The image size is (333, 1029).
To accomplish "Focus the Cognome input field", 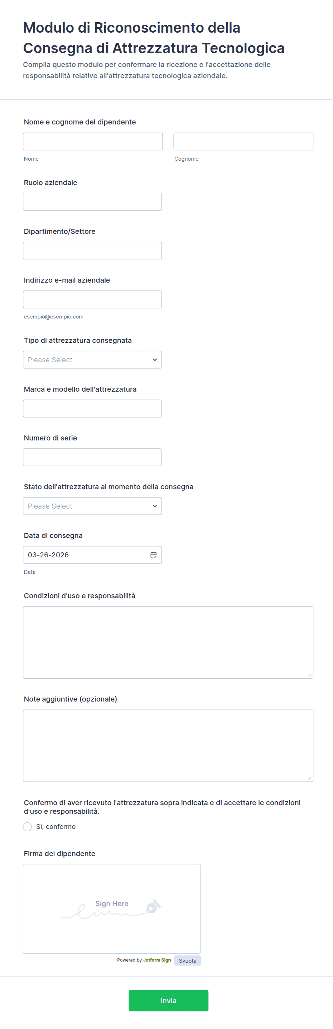I will point(243,141).
